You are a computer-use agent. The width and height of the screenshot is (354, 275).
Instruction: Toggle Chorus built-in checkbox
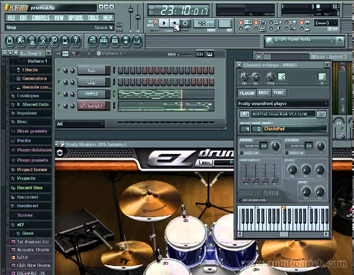[x=287, y=153]
